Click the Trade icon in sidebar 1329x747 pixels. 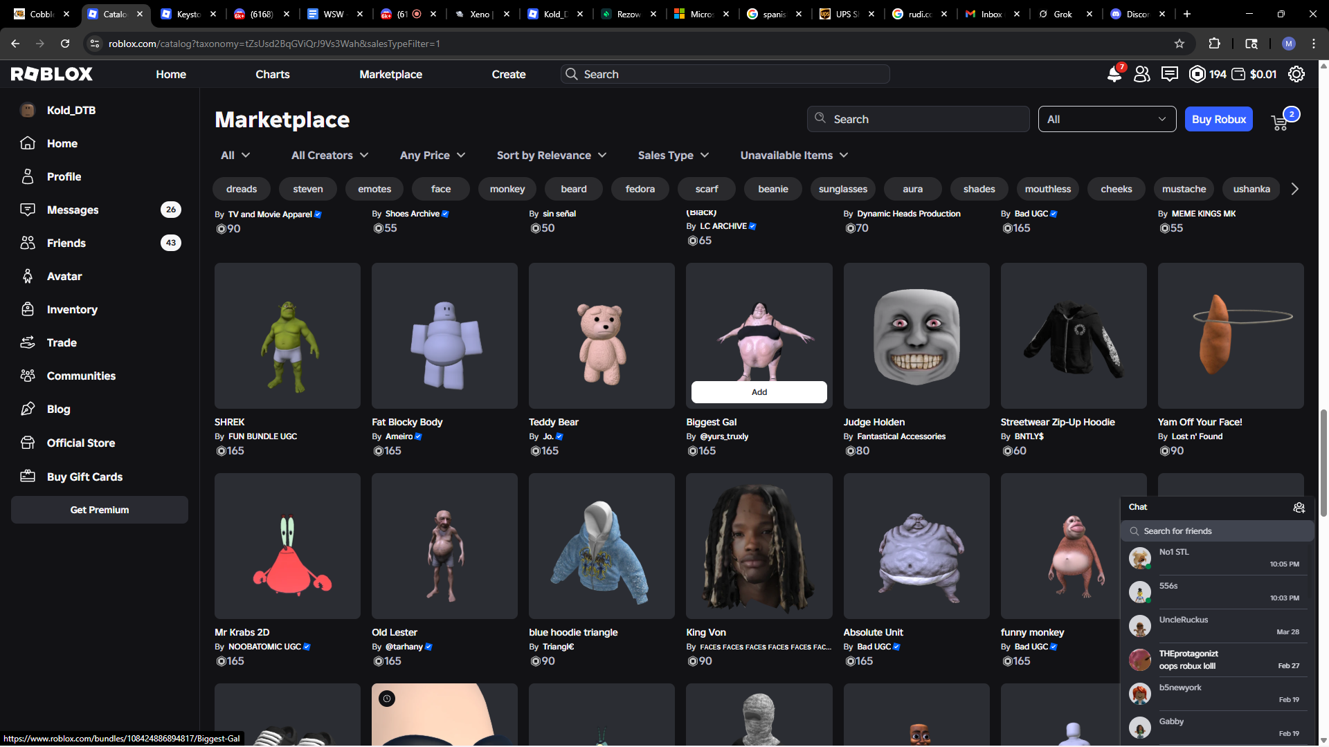(28, 342)
